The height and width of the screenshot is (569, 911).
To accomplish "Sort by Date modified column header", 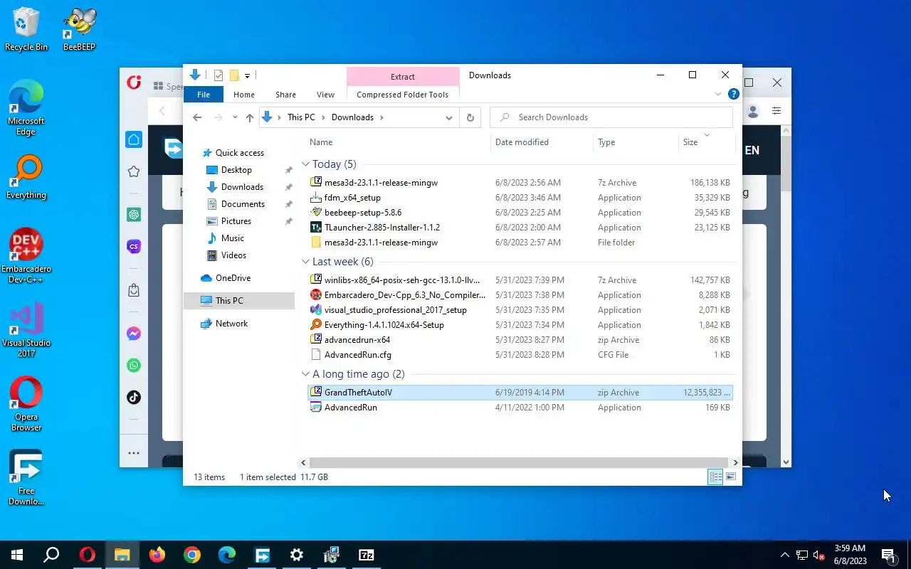I will [542, 142].
